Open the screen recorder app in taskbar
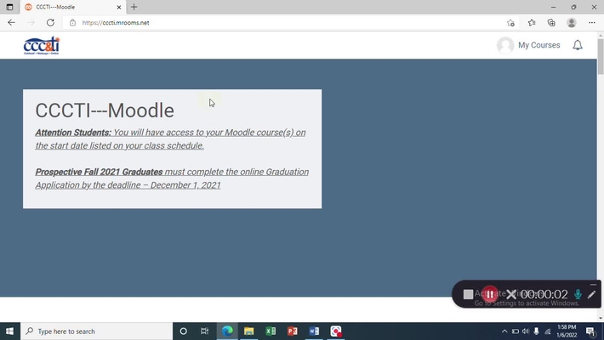 click(x=336, y=331)
